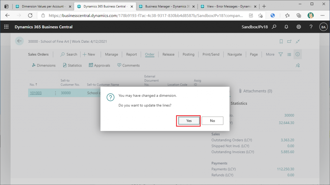Viewport: 330px width, 185px height.
Task: Open Approvals action
Action: pyautogui.click(x=99, y=66)
